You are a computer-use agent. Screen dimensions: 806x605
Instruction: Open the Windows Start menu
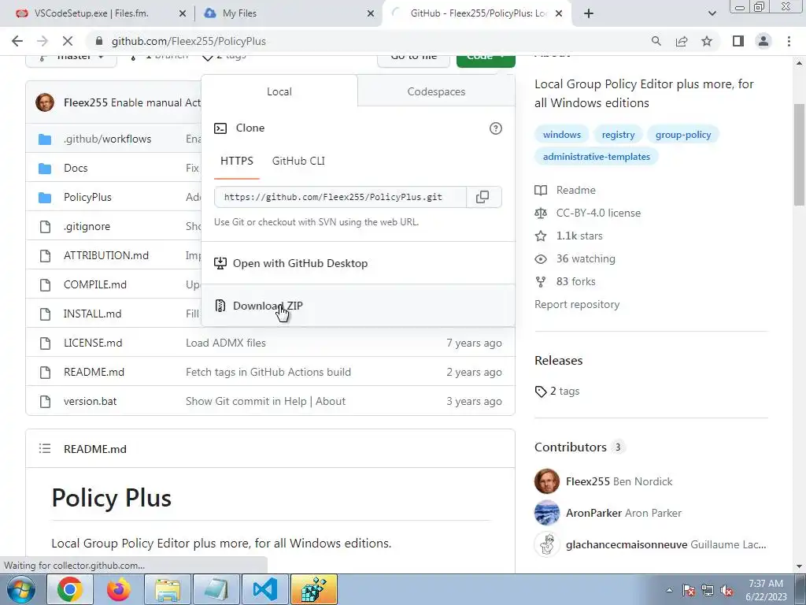[20, 589]
